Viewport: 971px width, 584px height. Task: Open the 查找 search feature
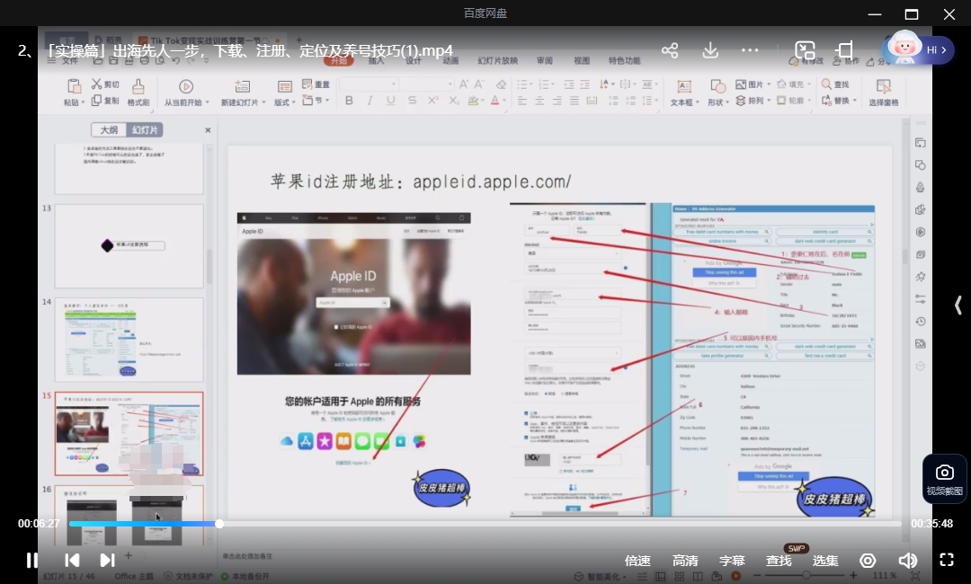point(779,561)
